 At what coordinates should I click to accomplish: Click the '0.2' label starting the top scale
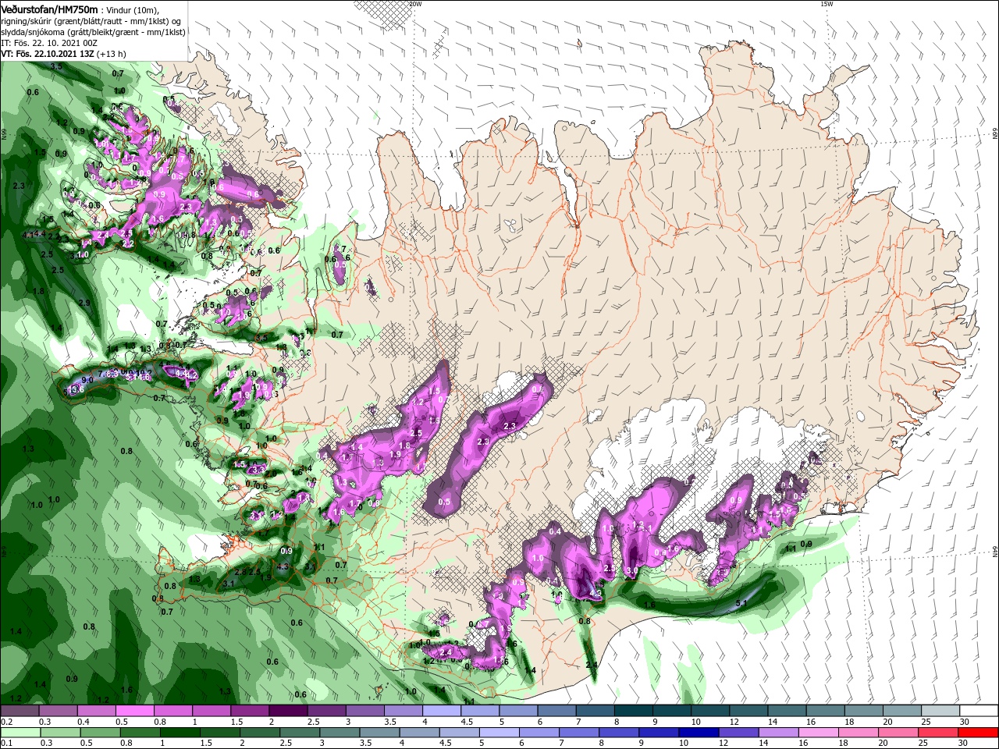(6, 722)
